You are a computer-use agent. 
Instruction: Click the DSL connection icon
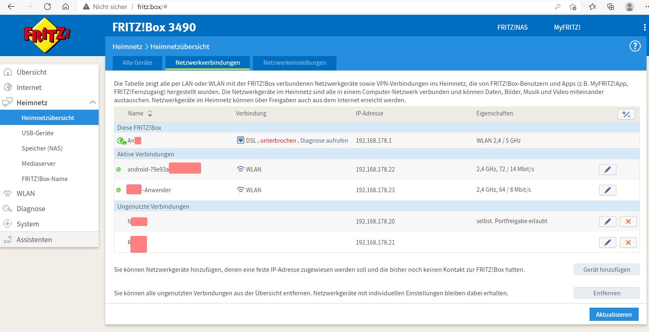240,140
